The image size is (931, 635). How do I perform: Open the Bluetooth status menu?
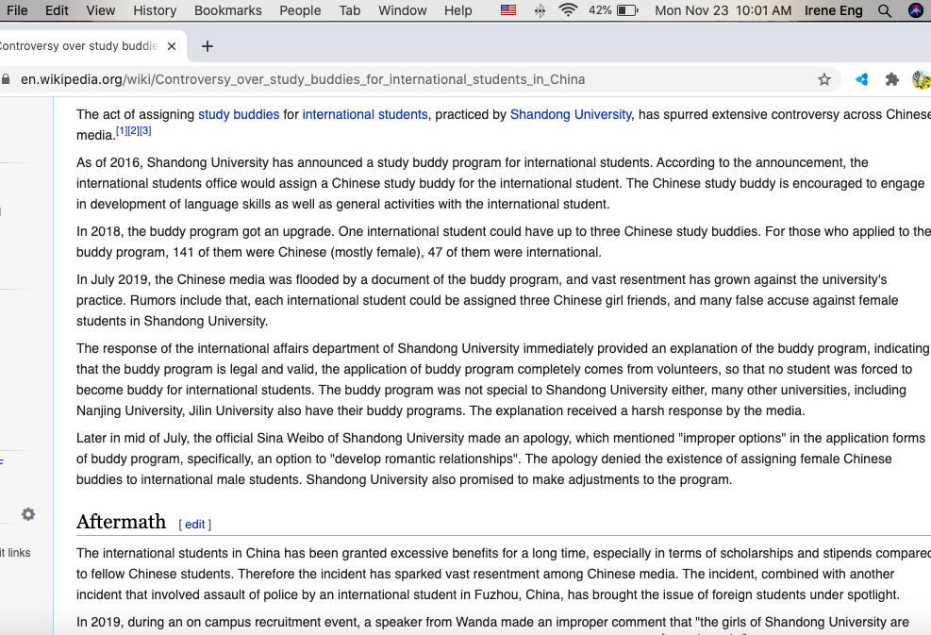pyautogui.click(x=540, y=10)
